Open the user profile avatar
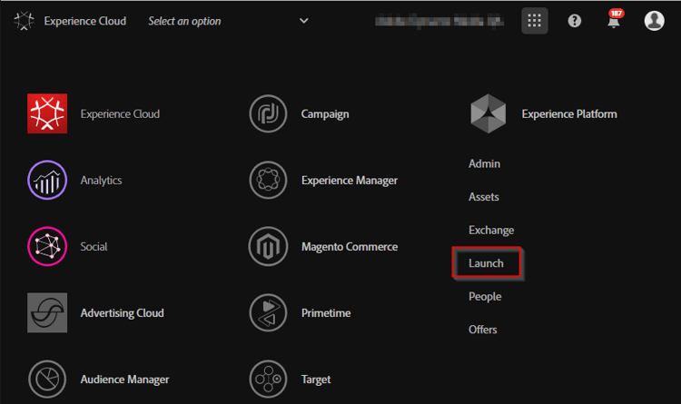The image size is (681, 404). point(654,20)
